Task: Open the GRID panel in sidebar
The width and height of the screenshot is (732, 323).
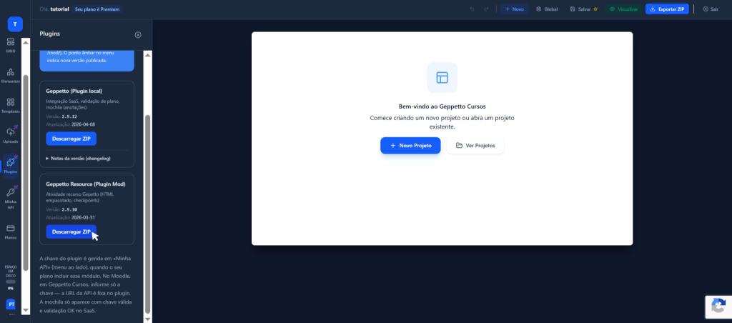Action: point(11,45)
